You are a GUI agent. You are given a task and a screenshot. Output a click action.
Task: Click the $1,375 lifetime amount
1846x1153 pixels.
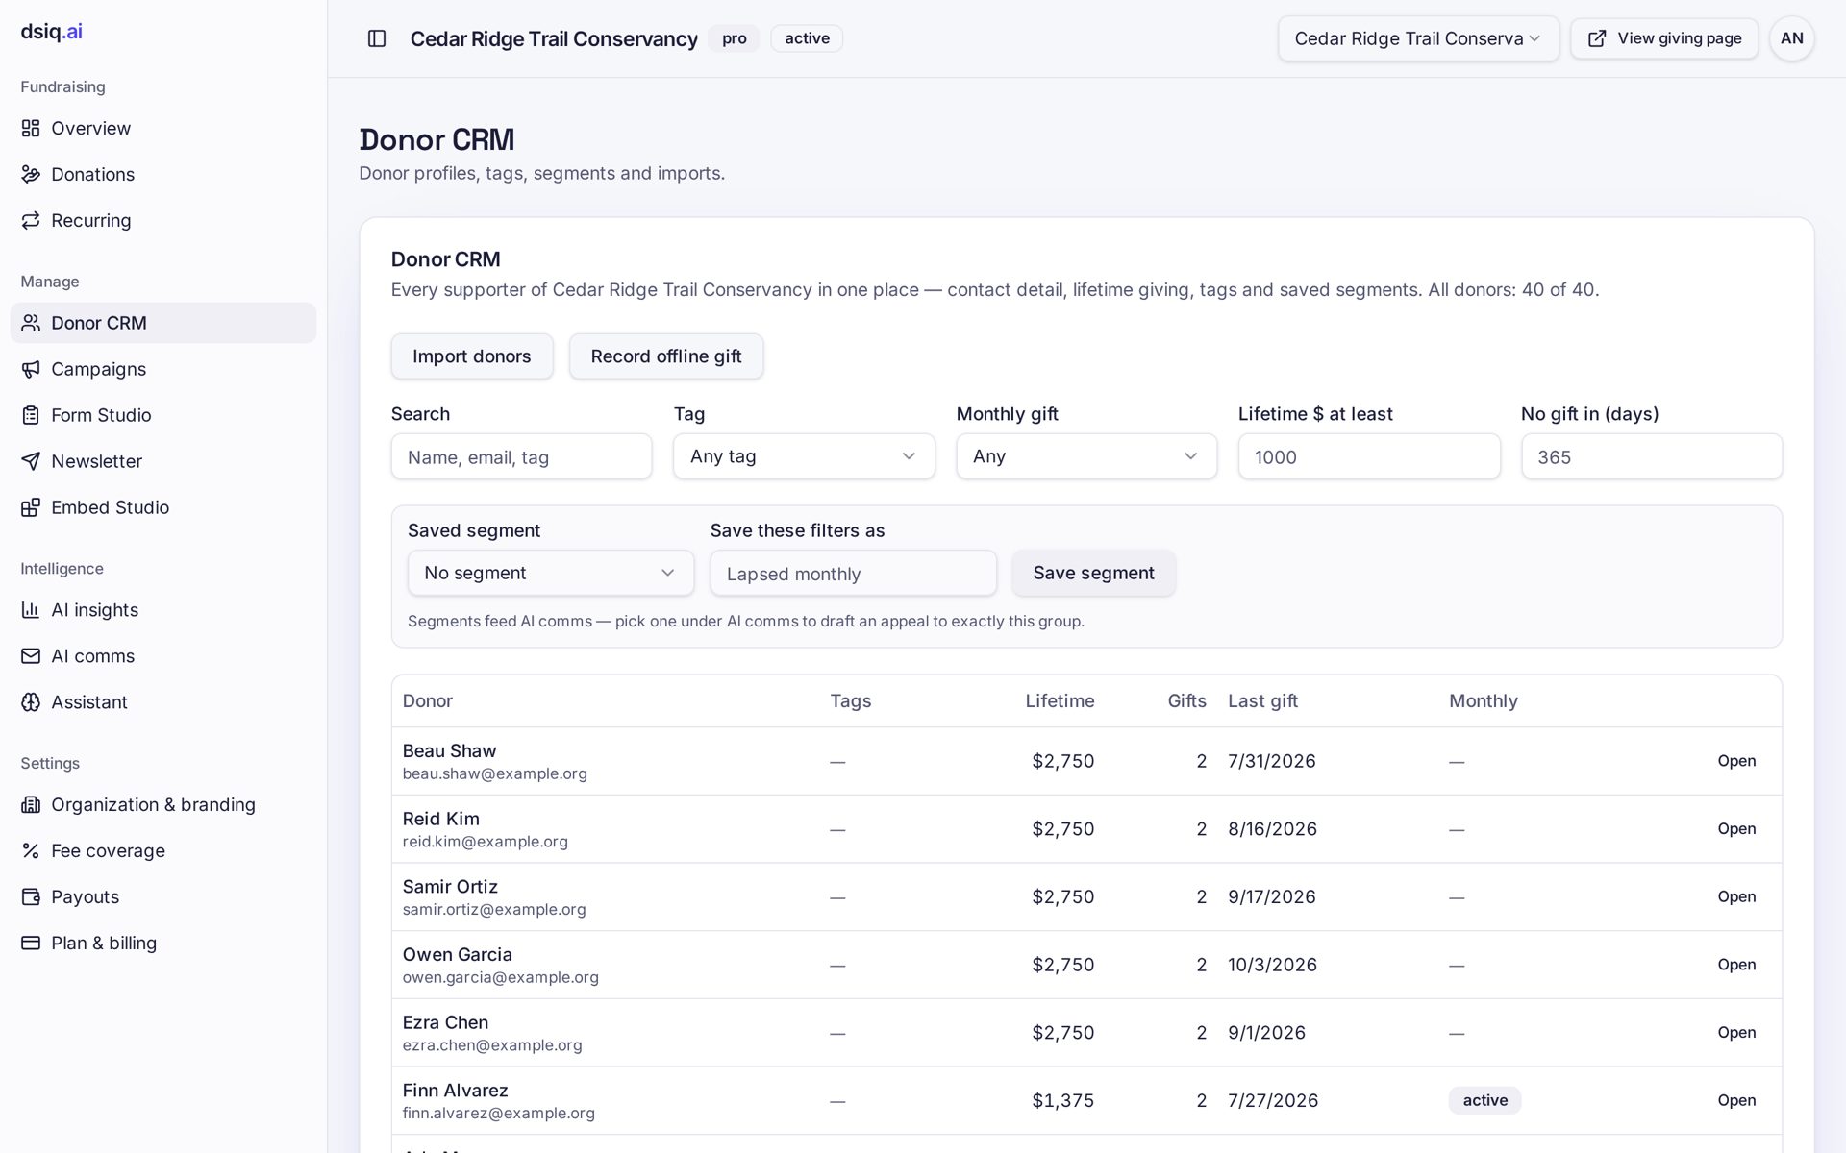click(1062, 1100)
